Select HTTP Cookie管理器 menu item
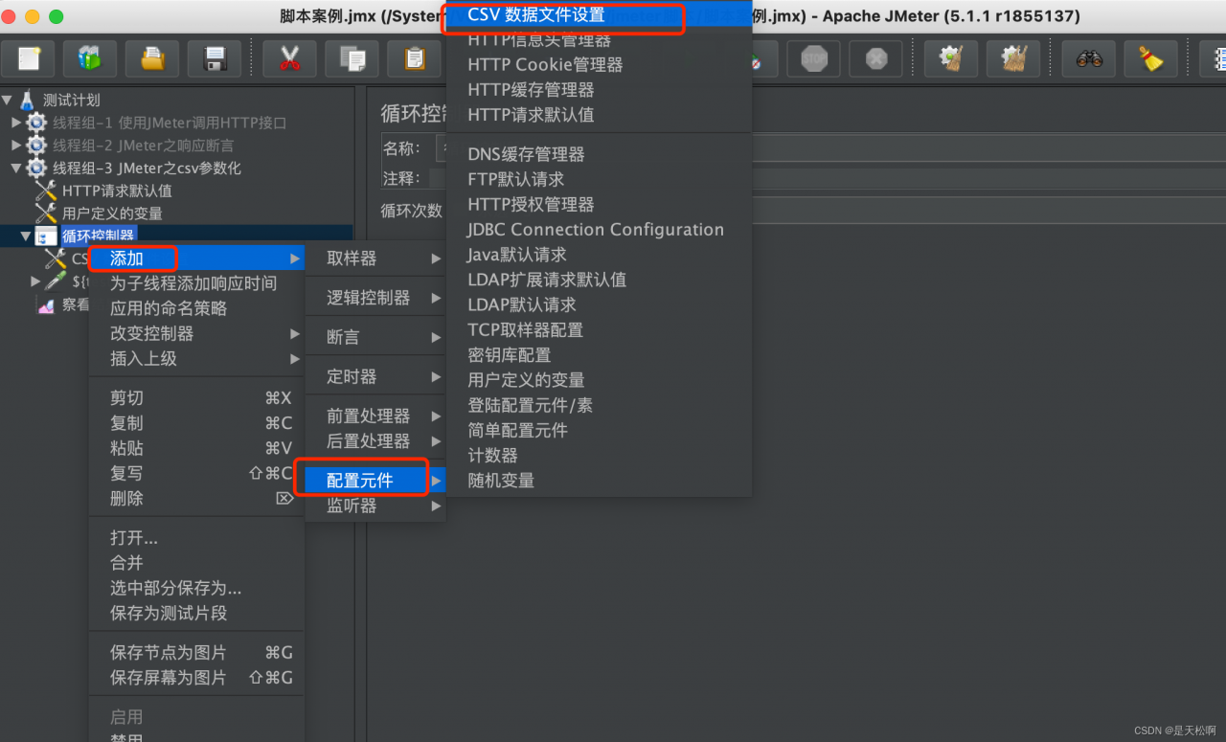This screenshot has height=742, width=1226. coord(600,64)
